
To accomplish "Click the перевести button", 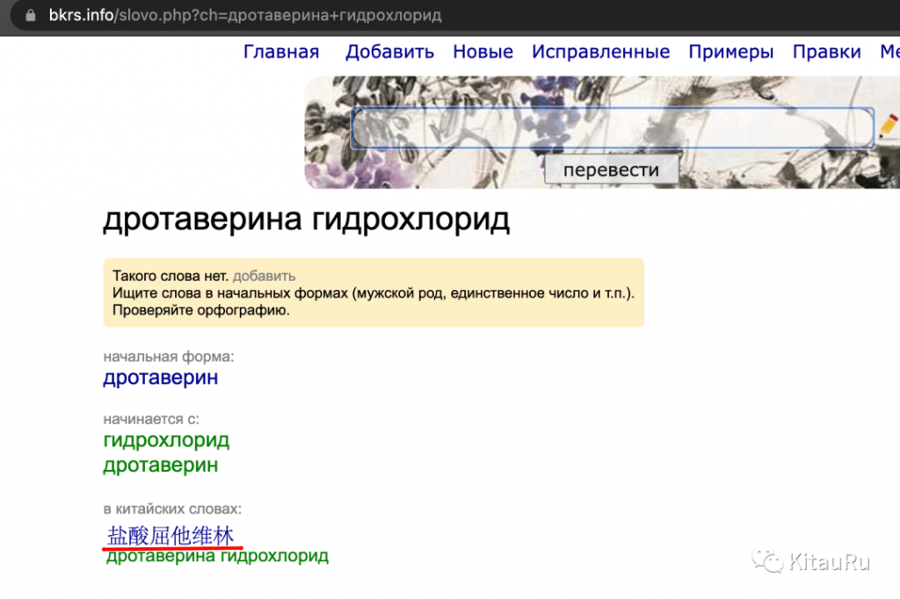I will click(x=613, y=169).
